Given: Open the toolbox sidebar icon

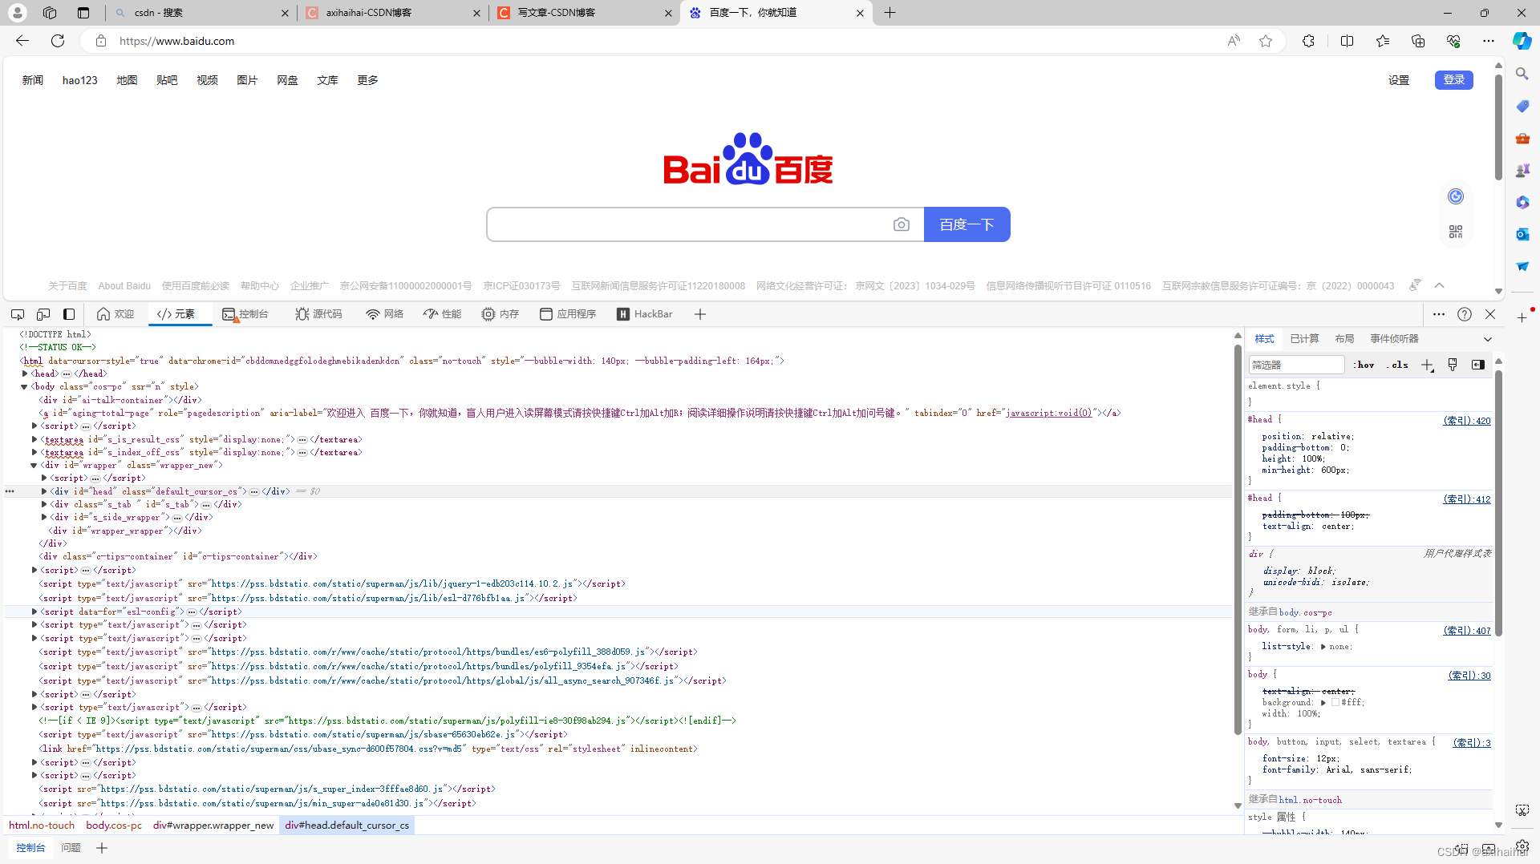Looking at the screenshot, I should 1522,138.
